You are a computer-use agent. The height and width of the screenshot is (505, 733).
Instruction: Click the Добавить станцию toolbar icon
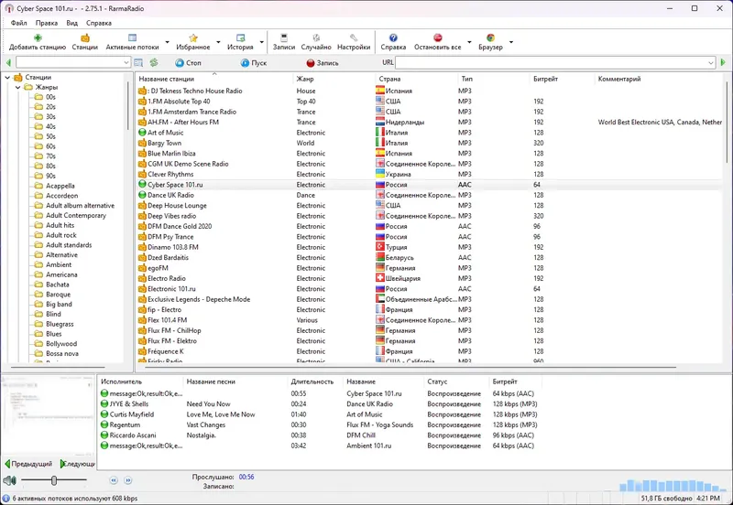pos(38,38)
